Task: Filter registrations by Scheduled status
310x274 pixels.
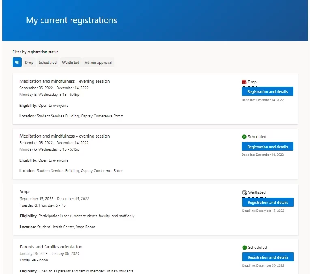Action: tap(47, 63)
